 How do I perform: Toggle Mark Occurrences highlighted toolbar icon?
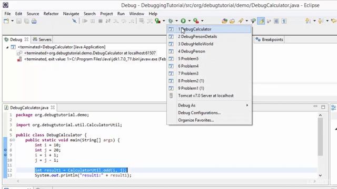point(261,21)
